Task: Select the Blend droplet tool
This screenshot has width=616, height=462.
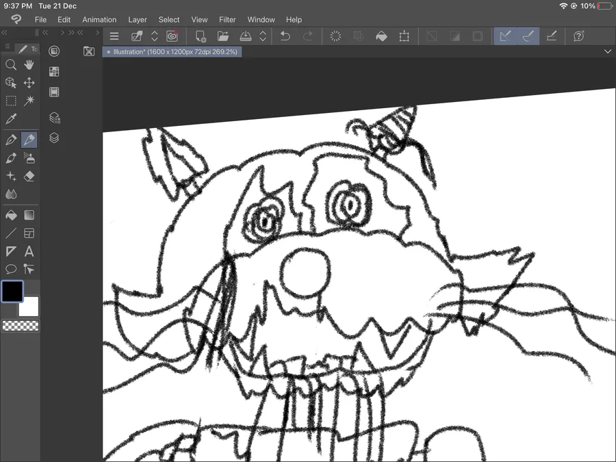Action: [x=11, y=194]
